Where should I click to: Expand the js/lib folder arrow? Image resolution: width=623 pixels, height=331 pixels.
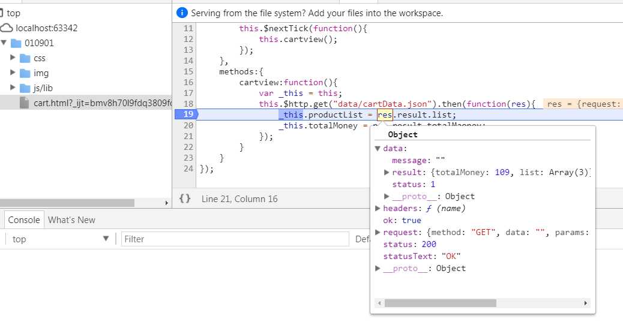click(x=13, y=88)
